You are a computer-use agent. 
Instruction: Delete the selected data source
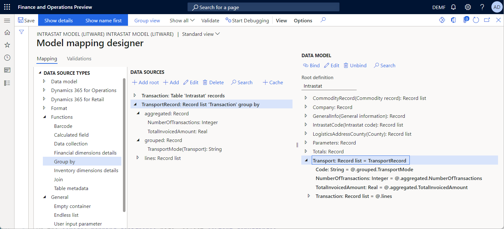point(213,82)
